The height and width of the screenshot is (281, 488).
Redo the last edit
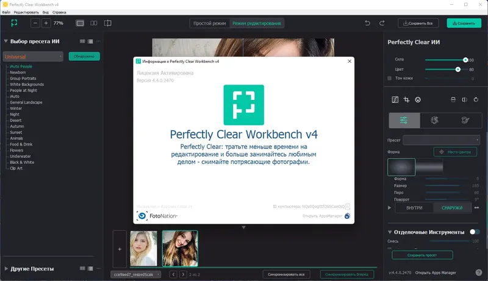pos(382,23)
